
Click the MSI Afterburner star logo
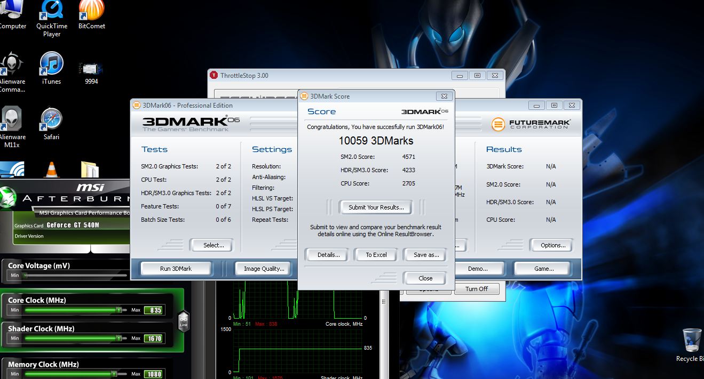pos(9,196)
